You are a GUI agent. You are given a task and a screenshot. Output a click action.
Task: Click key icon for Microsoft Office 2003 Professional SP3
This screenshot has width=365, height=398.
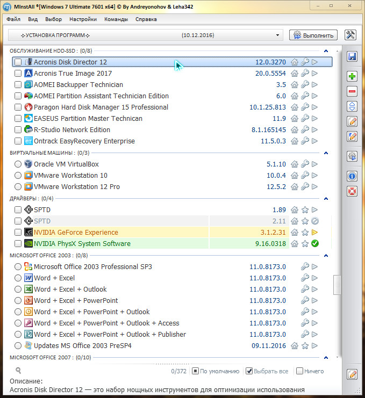(x=305, y=266)
